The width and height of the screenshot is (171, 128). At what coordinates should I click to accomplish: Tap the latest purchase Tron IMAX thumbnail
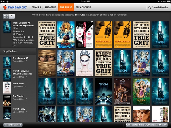pos(7,27)
